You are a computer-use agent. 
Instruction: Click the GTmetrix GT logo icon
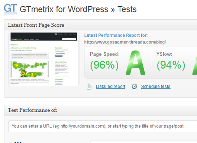pyautogui.click(x=10, y=9)
